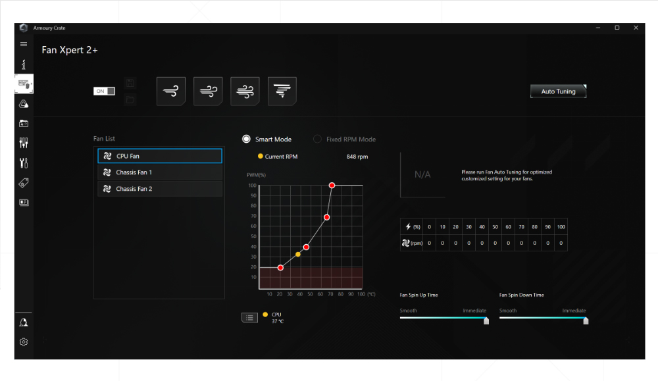The width and height of the screenshot is (658, 381).
Task: Choose Chassis Fan 2 from Fan List
Action: [x=159, y=189]
